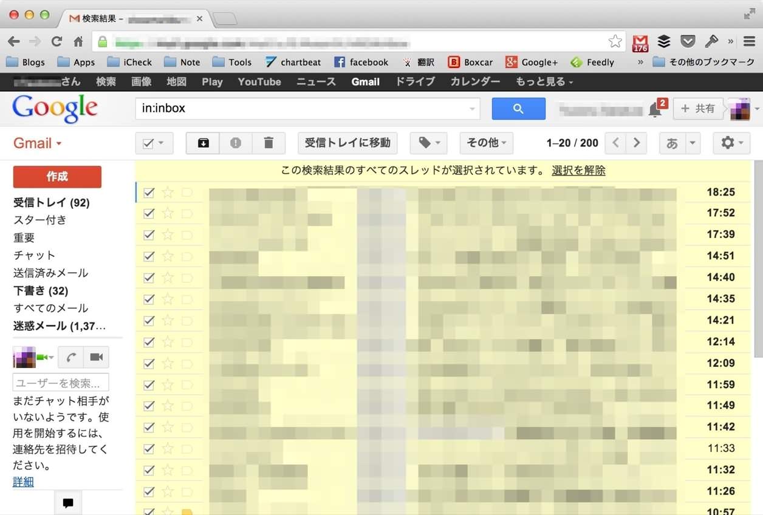This screenshot has width=763, height=515.
Task: Open the もっと見る menu
Action: point(544,81)
